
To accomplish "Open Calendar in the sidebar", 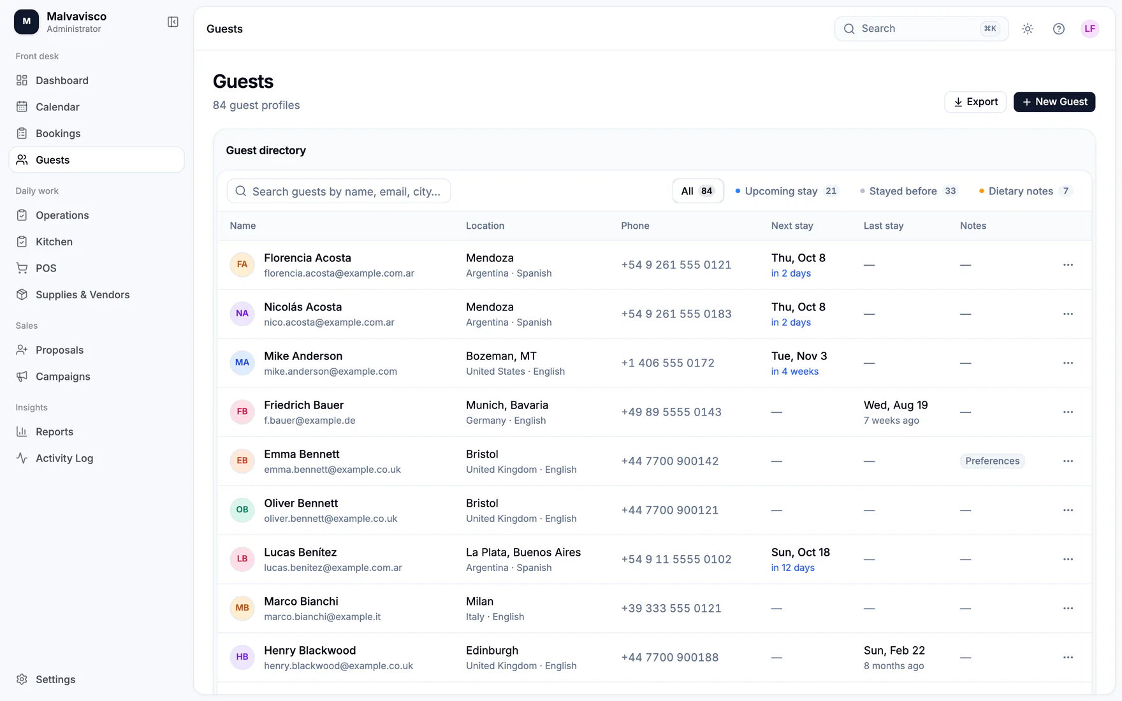I will click(x=96, y=107).
